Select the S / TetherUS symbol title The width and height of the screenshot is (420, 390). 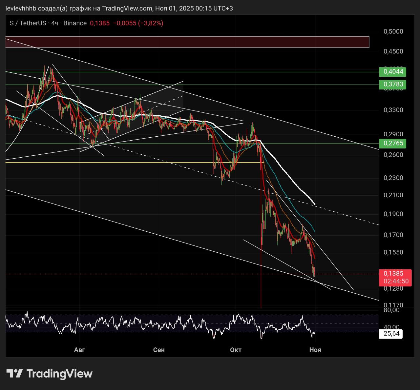(x=28, y=23)
